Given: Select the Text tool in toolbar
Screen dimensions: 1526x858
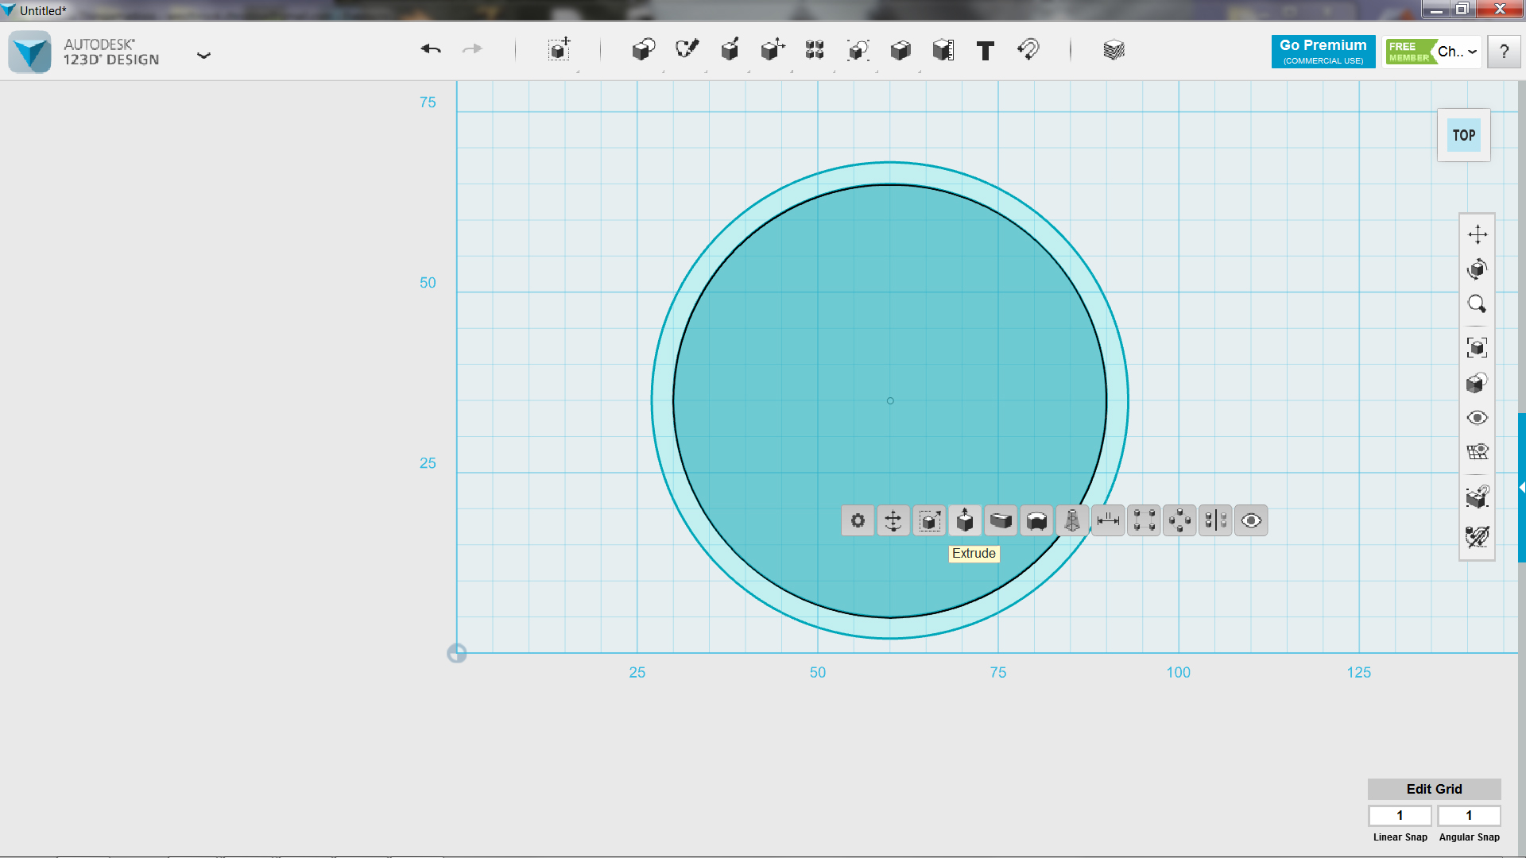Looking at the screenshot, I should [986, 49].
